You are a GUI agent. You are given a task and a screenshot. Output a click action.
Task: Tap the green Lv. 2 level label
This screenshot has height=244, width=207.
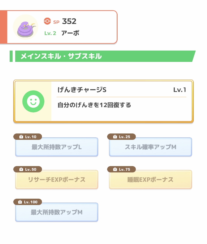pyautogui.click(x=50, y=33)
